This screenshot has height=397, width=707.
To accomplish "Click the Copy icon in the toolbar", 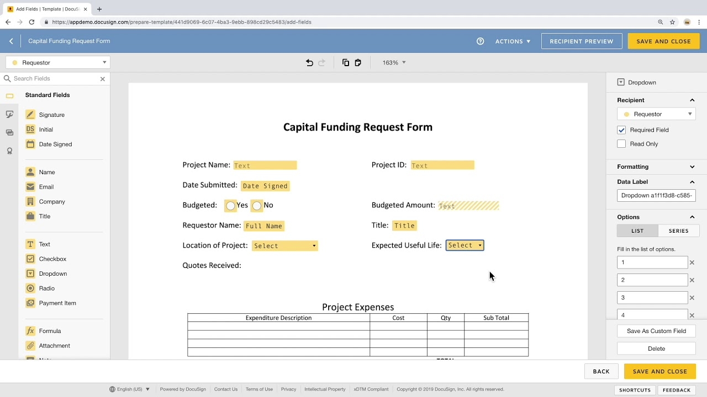I will [345, 62].
